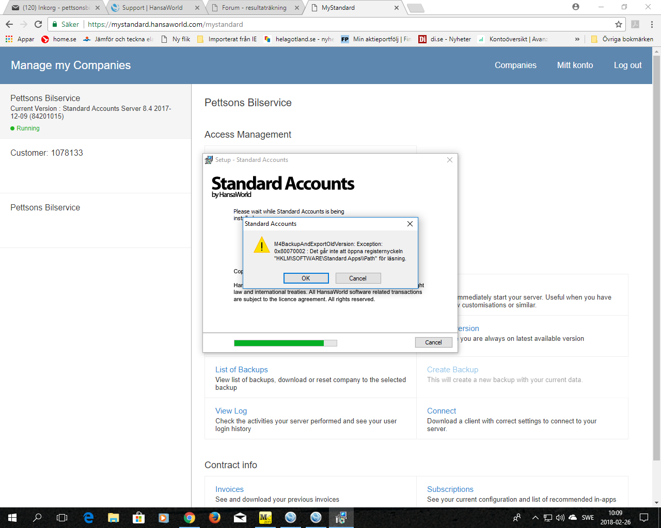Open the Windows Start menu
This screenshot has height=528, width=661.
12,518
